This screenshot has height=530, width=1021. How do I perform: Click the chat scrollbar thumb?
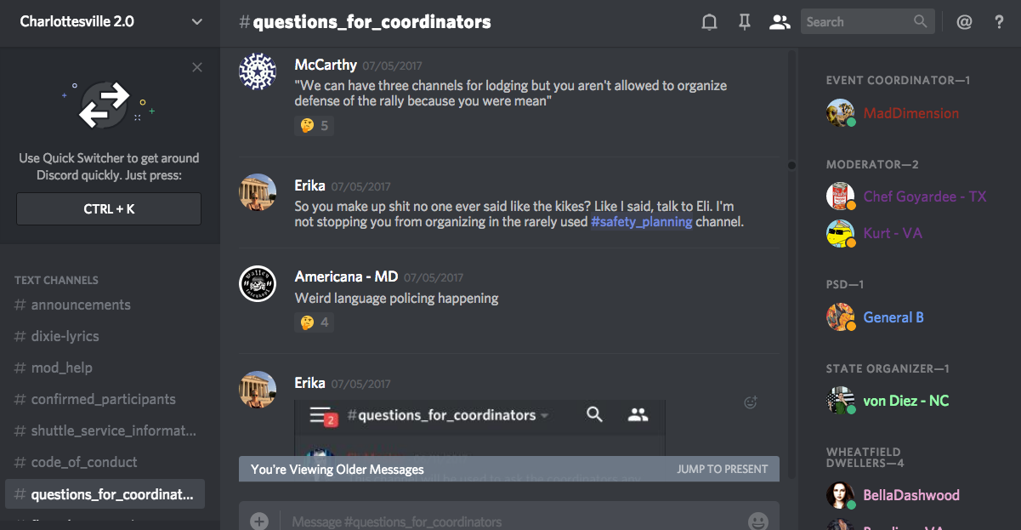coord(791,165)
